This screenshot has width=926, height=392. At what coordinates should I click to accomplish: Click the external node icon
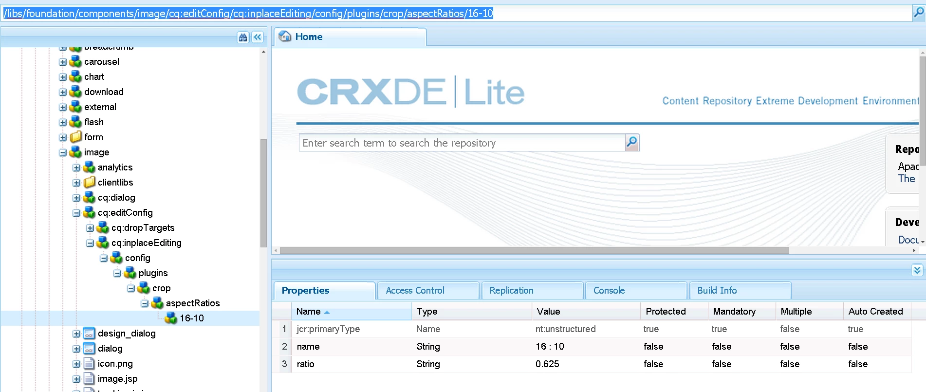point(75,107)
